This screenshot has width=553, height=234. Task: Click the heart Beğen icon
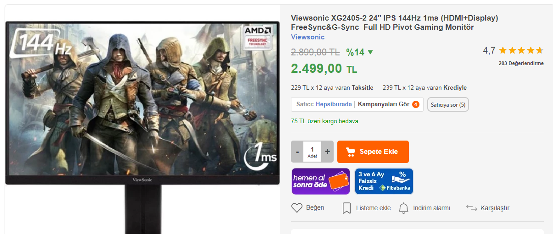tap(297, 208)
